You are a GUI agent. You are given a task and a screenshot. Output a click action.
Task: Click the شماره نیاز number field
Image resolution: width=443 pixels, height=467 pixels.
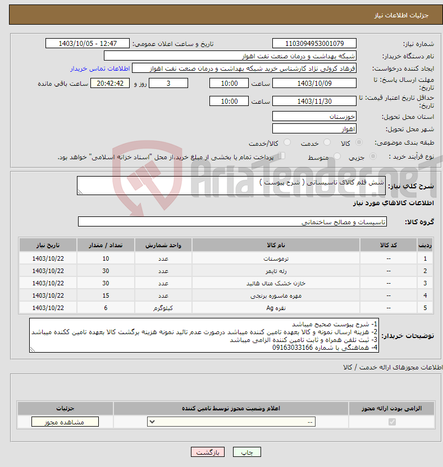click(x=314, y=44)
